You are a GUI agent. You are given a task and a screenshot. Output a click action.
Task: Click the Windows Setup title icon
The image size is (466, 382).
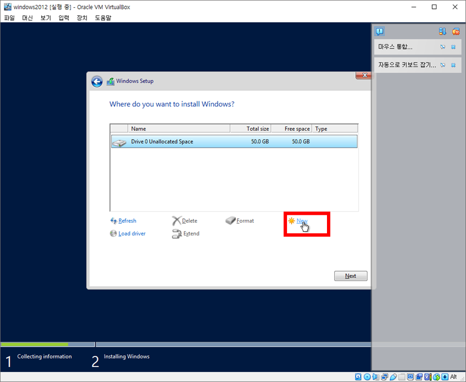(x=111, y=81)
